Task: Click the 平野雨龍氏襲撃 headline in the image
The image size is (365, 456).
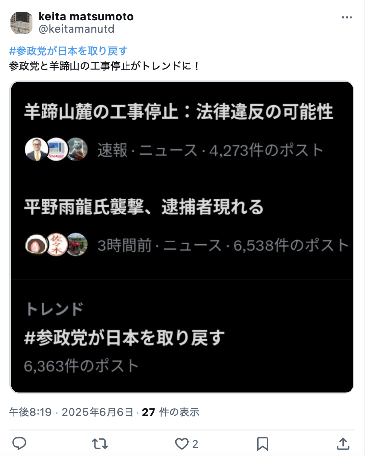Action: pos(84,207)
